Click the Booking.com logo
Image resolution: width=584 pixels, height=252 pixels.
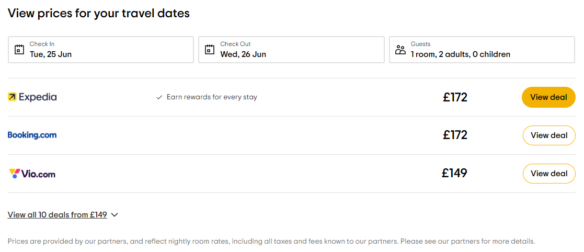[x=32, y=135]
